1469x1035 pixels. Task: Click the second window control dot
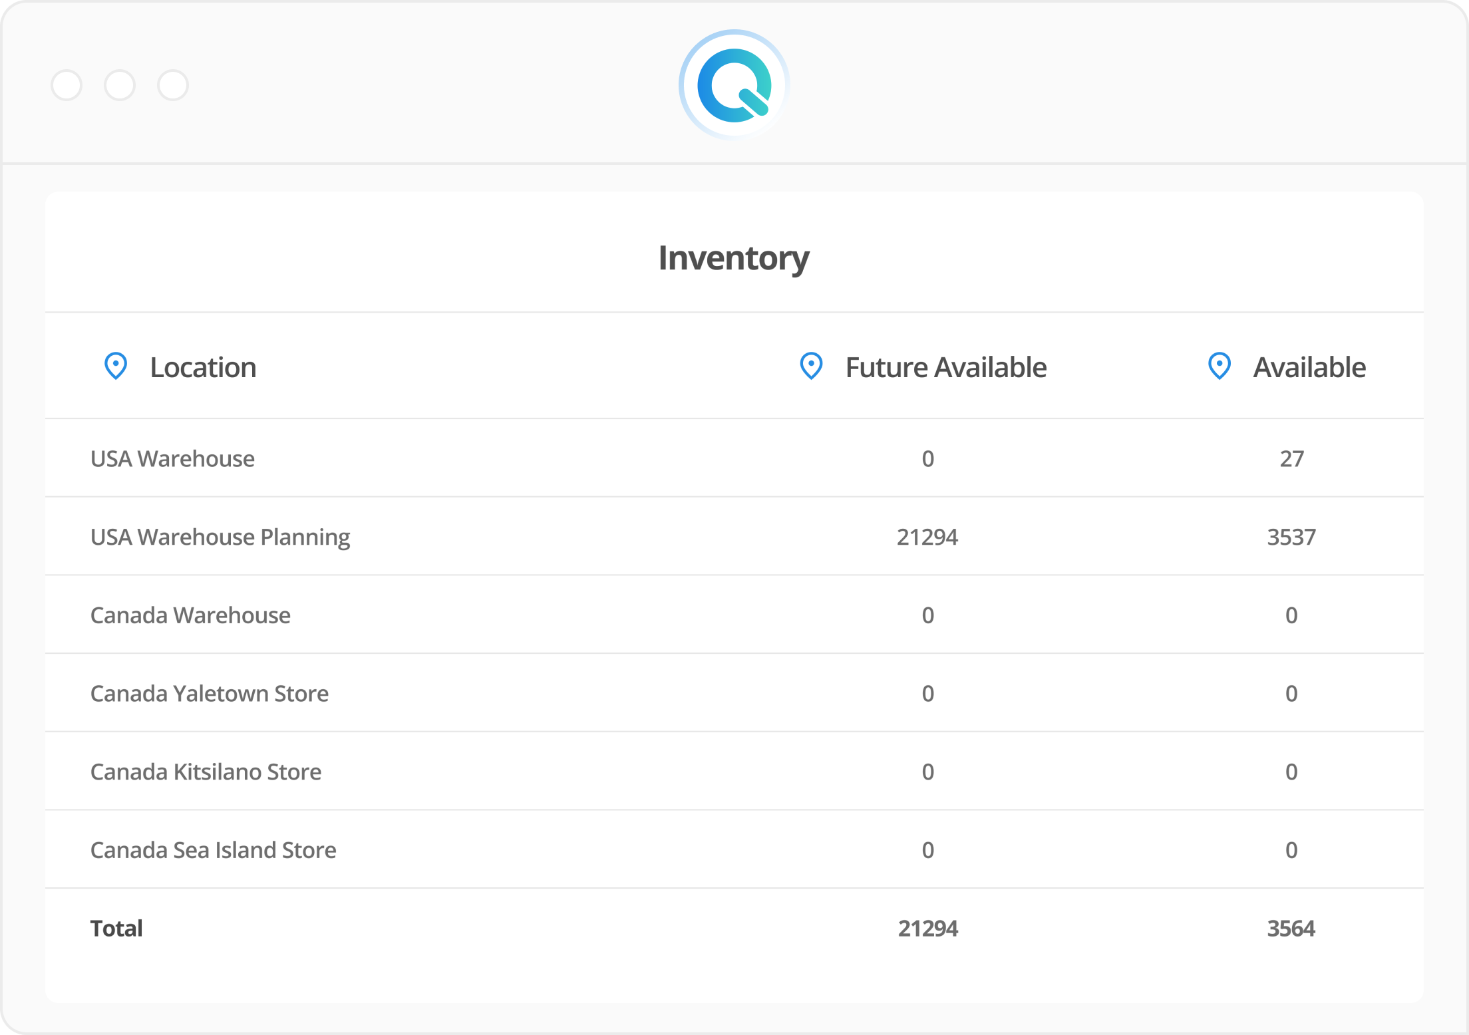pos(121,85)
